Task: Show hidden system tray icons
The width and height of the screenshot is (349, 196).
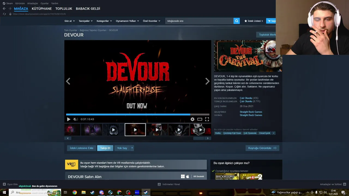Action: (308, 192)
